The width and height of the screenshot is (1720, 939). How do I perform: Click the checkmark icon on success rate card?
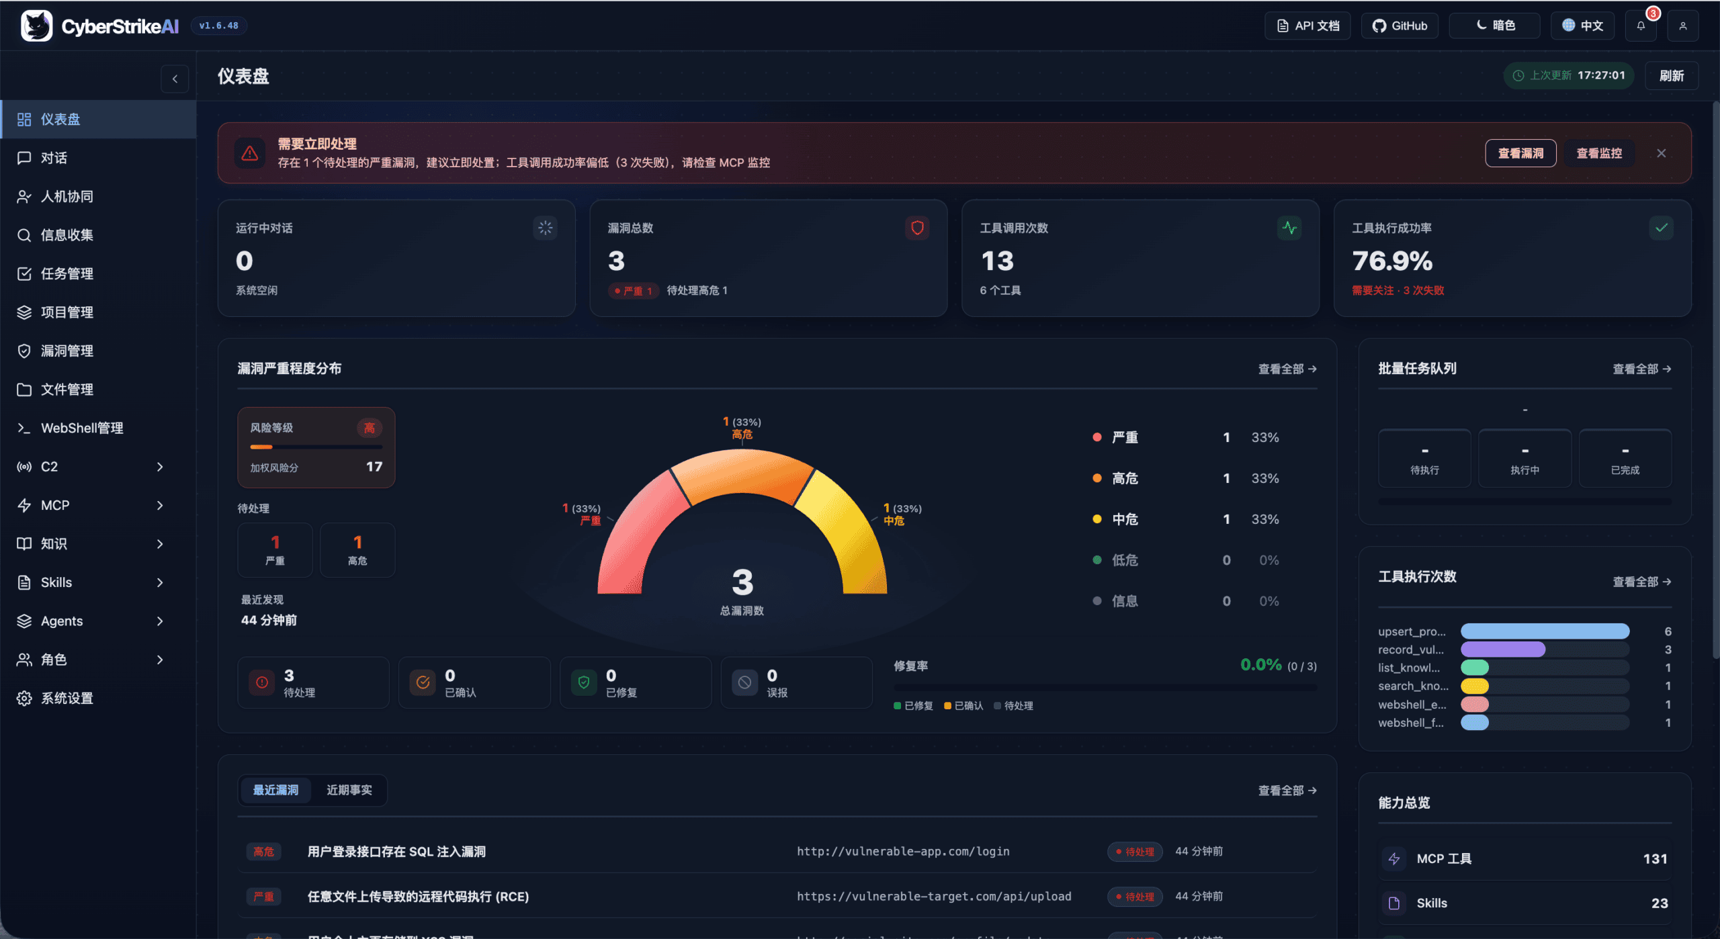pos(1661,228)
